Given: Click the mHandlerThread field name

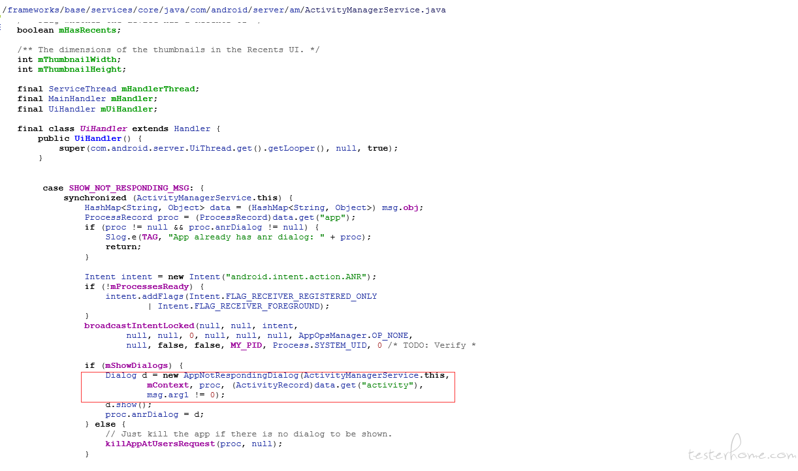Looking at the screenshot, I should [x=158, y=89].
